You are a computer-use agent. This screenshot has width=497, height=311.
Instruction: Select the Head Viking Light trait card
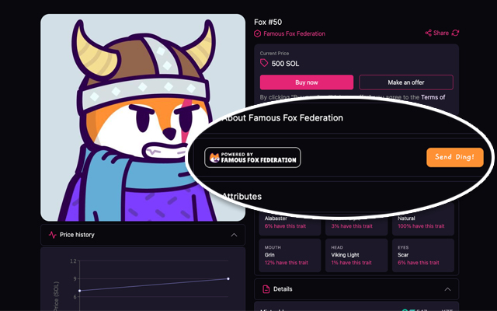point(358,255)
